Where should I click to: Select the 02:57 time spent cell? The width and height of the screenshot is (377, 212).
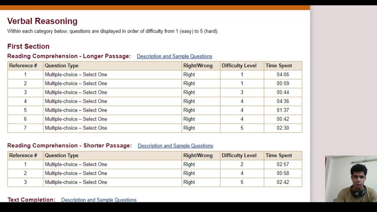click(x=283, y=164)
